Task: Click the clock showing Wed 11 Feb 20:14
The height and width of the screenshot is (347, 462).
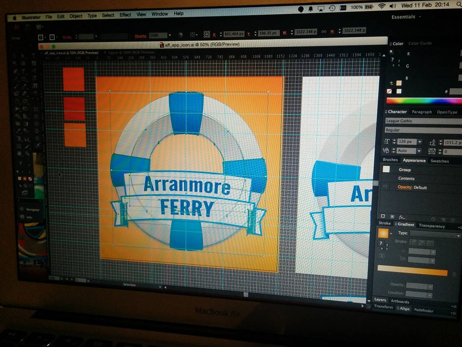Action: 425,5
